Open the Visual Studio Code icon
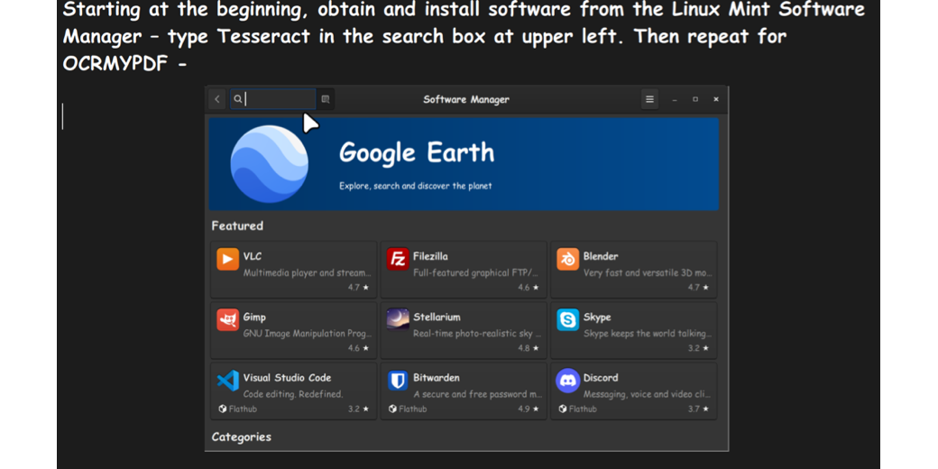The image size is (938, 469). click(x=227, y=380)
